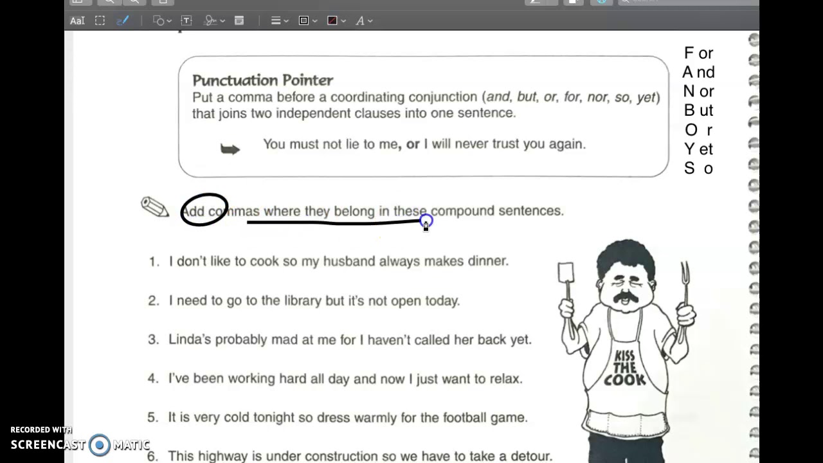Open the Shapes dropdown menu
The width and height of the screenshot is (823, 463).
(x=162, y=21)
